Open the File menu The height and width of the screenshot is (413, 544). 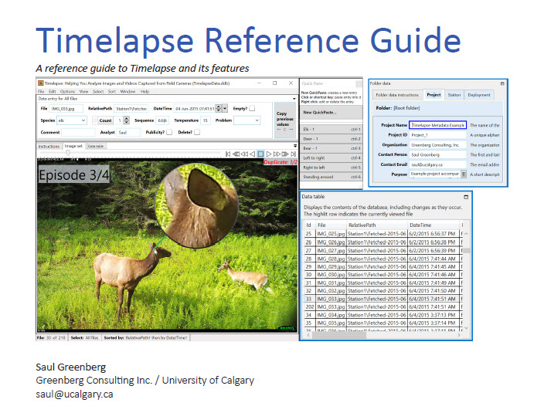click(x=41, y=91)
